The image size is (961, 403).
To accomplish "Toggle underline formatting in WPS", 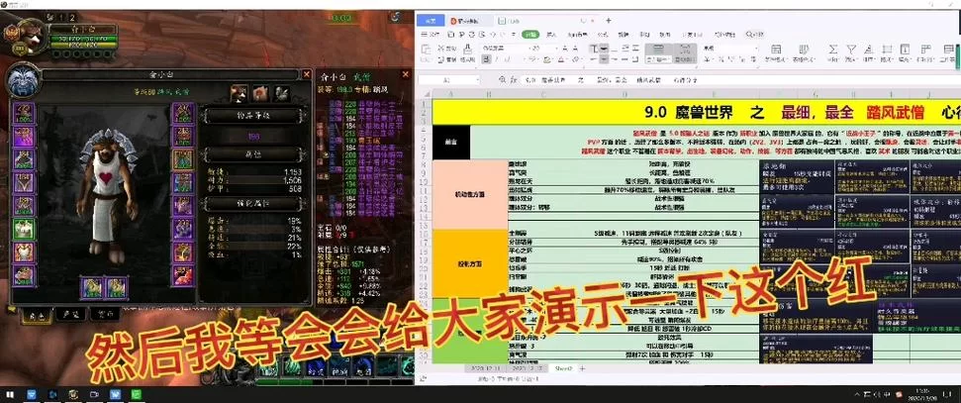I will 508,59.
